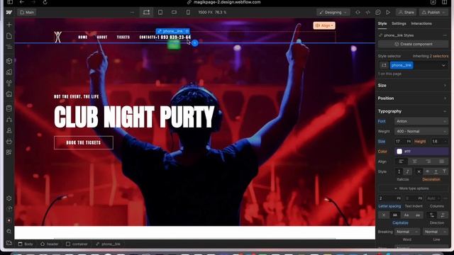Open the Components cube icon
Screen dimensions: 454x255
click(x=9, y=61)
